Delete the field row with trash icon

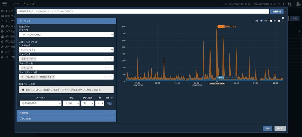[111, 104]
